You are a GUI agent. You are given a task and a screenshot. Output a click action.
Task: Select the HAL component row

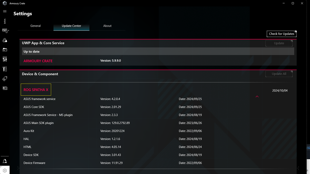click(x=158, y=139)
